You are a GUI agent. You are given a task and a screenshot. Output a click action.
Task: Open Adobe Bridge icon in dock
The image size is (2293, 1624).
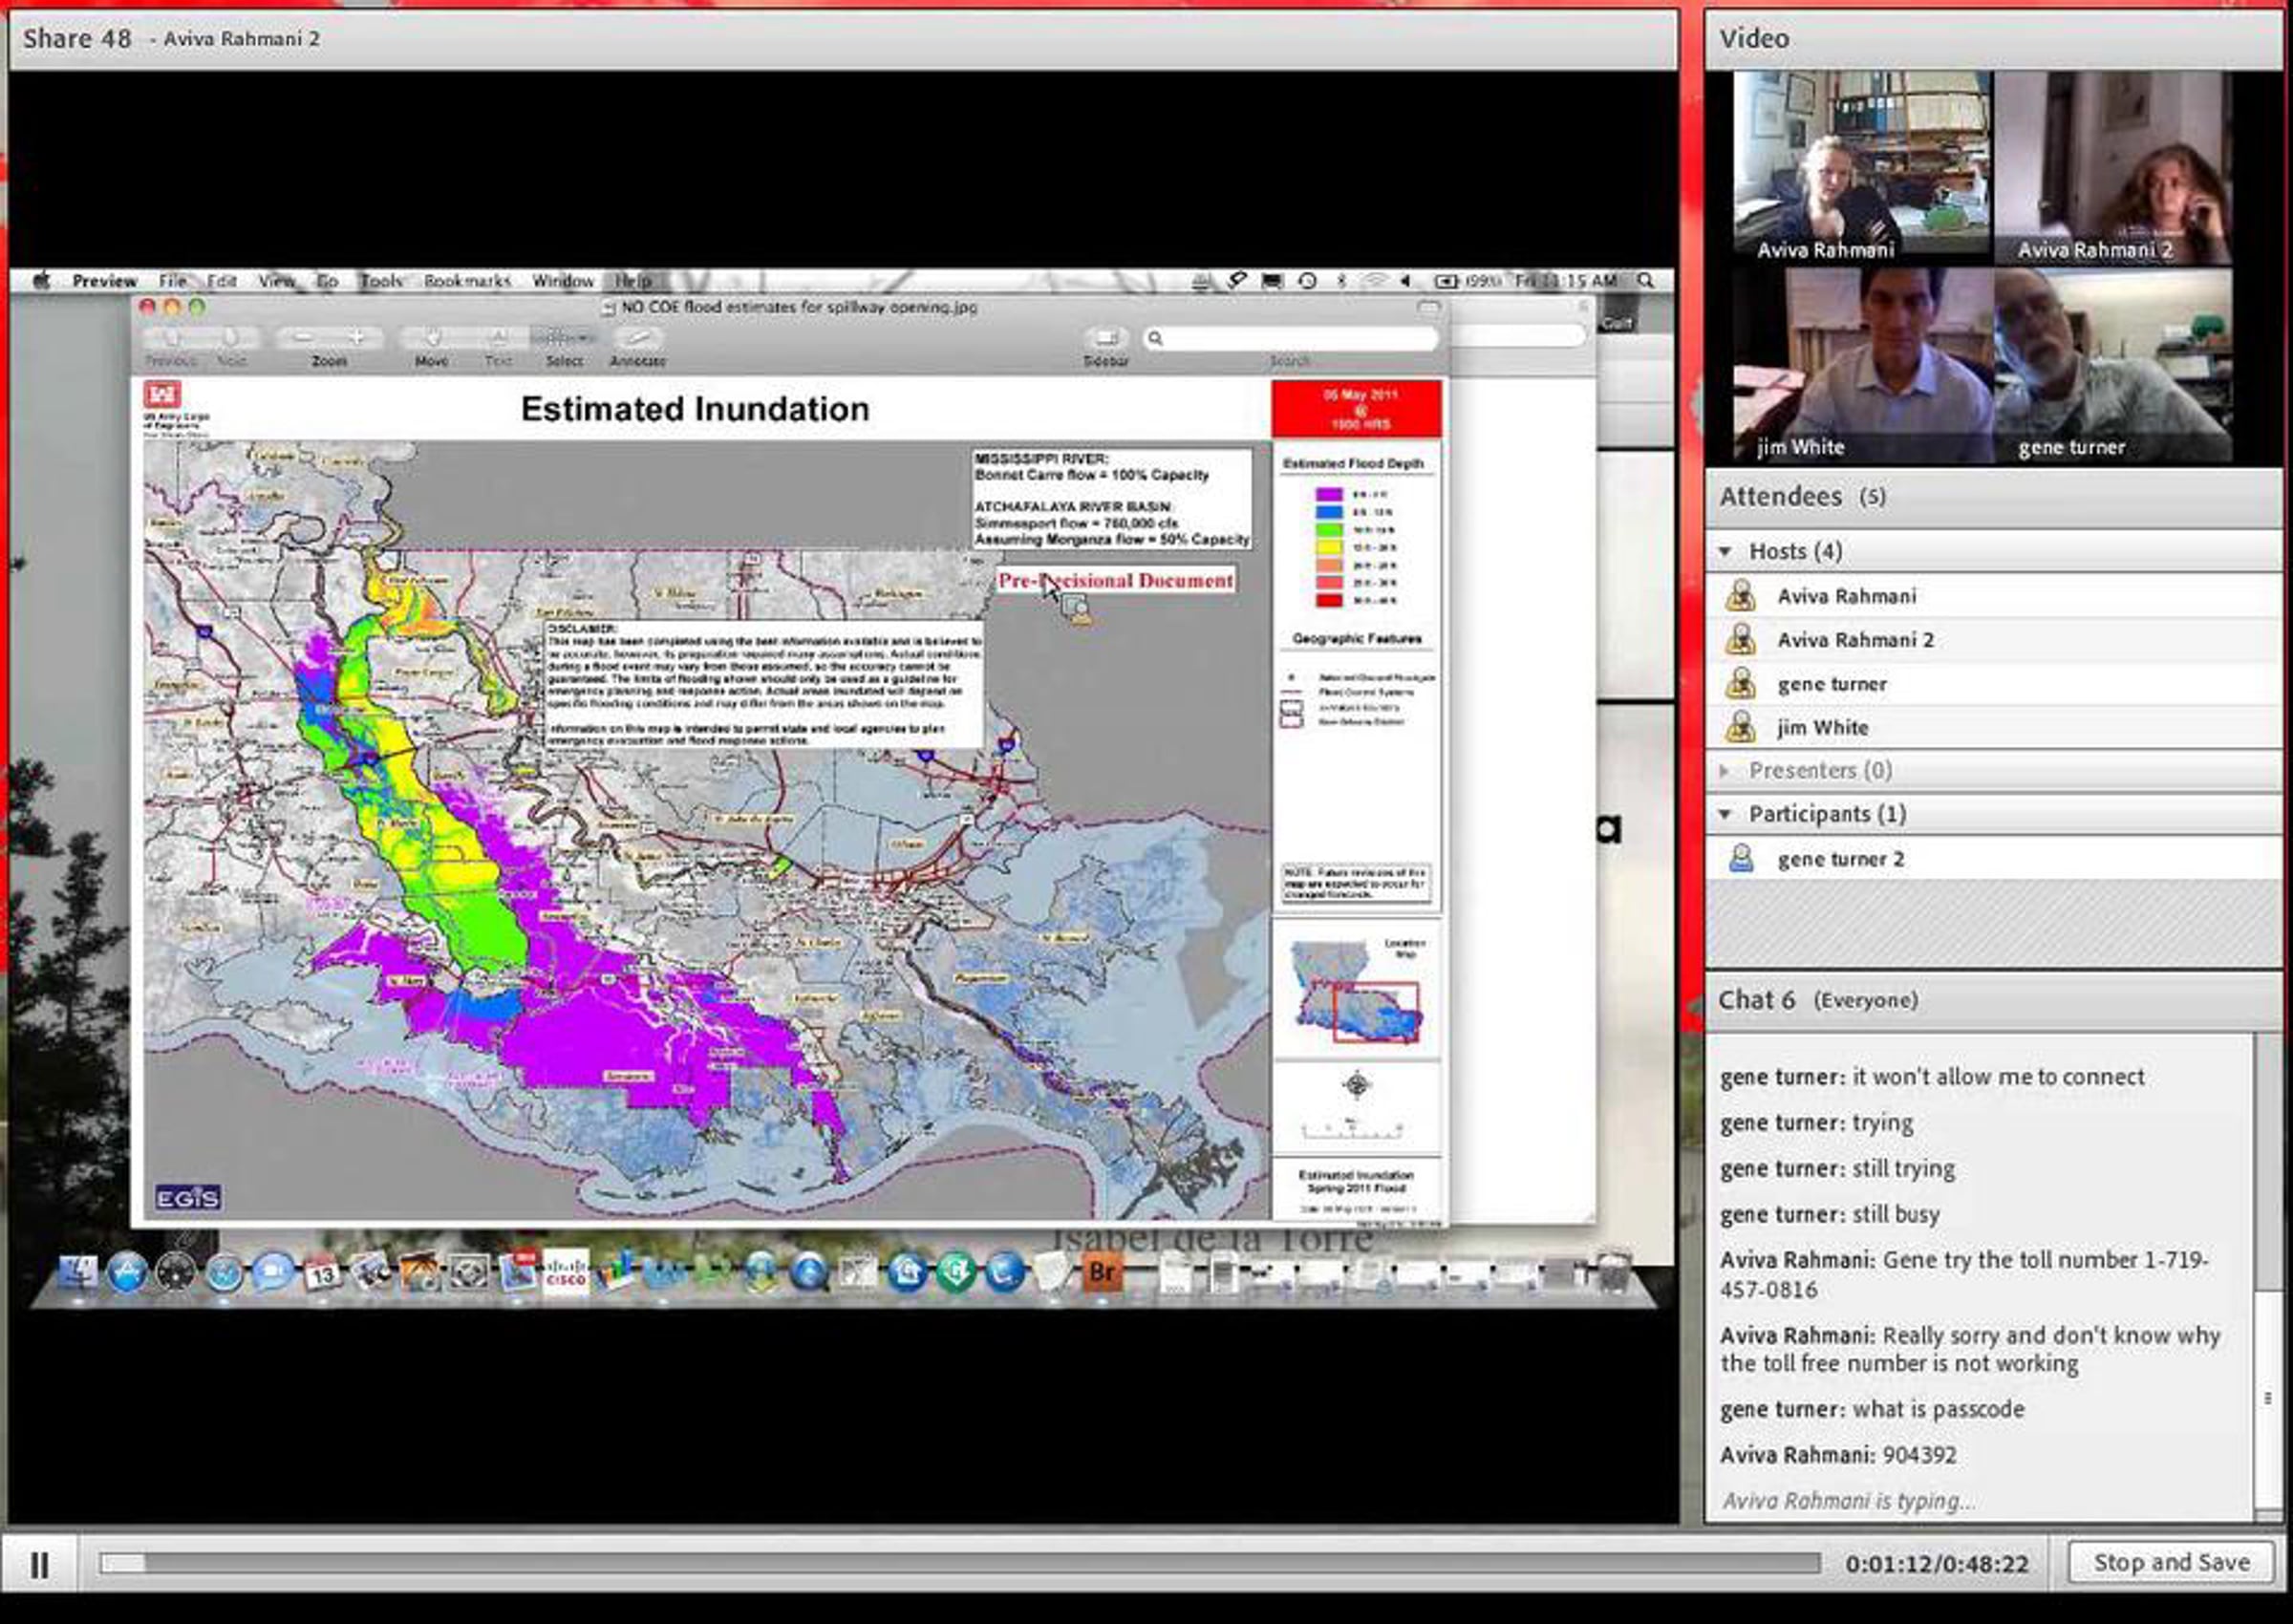(1101, 1273)
